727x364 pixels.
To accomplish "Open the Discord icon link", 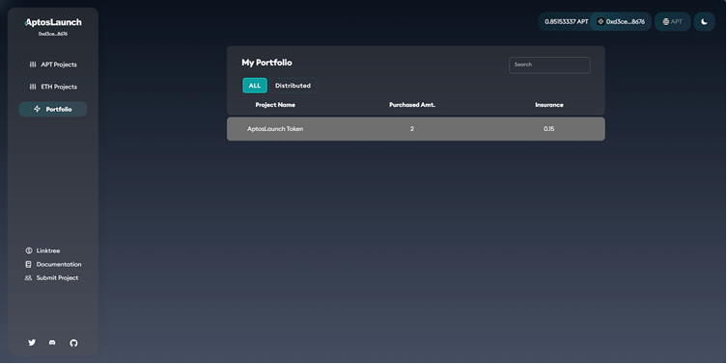I will tap(52, 343).
